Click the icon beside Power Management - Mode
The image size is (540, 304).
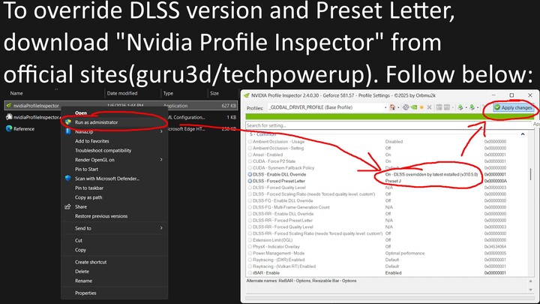point(250,254)
